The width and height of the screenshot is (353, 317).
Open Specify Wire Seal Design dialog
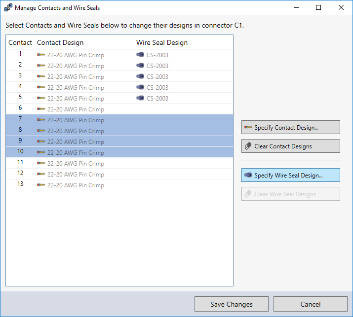[x=291, y=175]
